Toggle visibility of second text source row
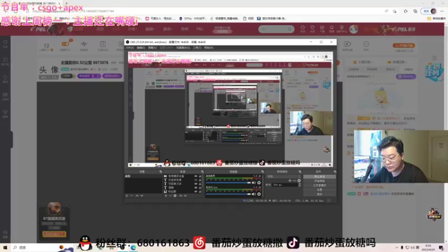 coord(195,180)
